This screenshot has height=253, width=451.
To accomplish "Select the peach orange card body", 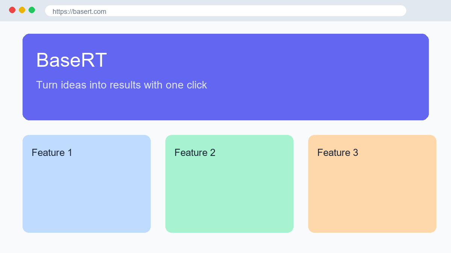I will [372, 195].
